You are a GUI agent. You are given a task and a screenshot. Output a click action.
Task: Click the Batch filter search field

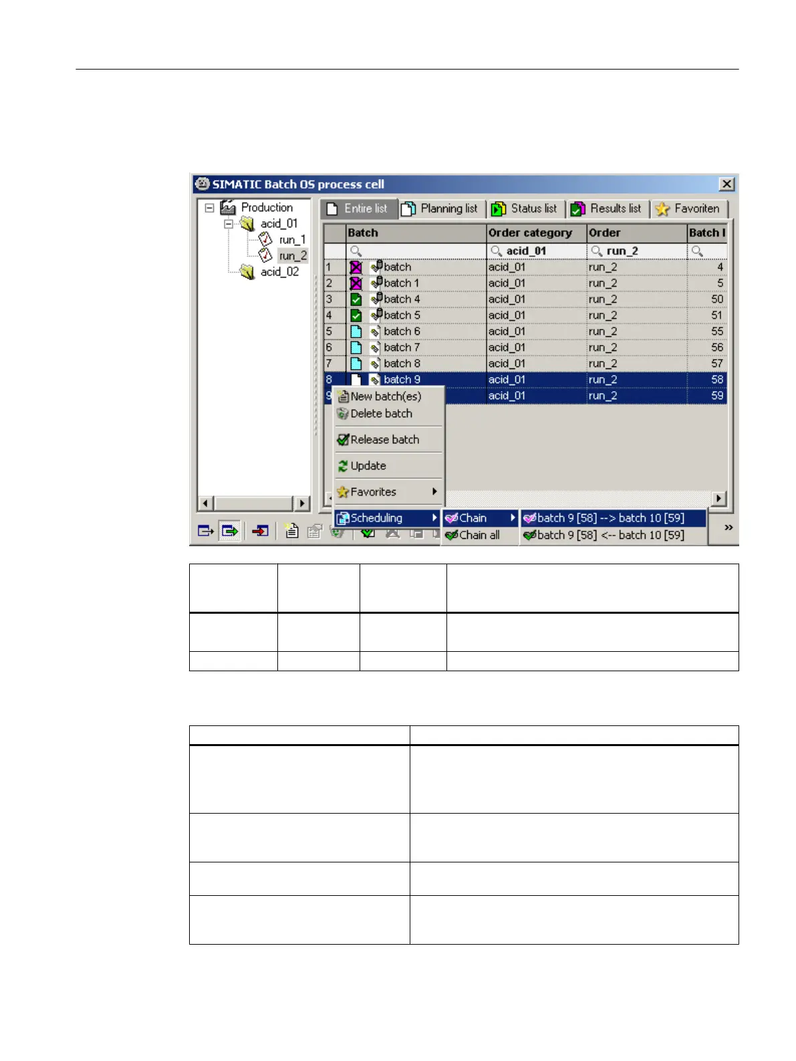tap(416, 251)
